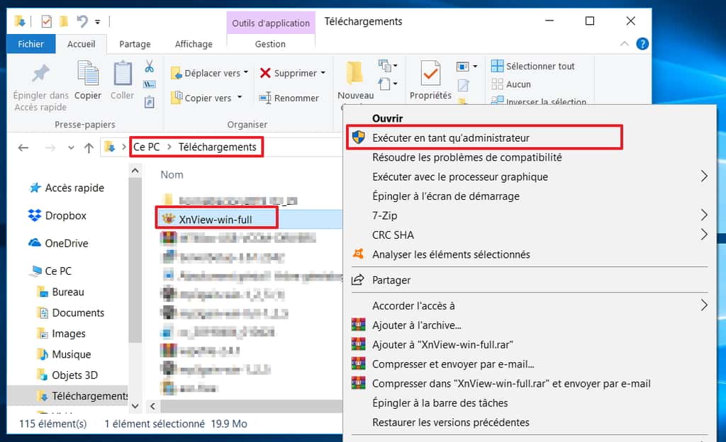Open Documents in the navigation pane

78,312
